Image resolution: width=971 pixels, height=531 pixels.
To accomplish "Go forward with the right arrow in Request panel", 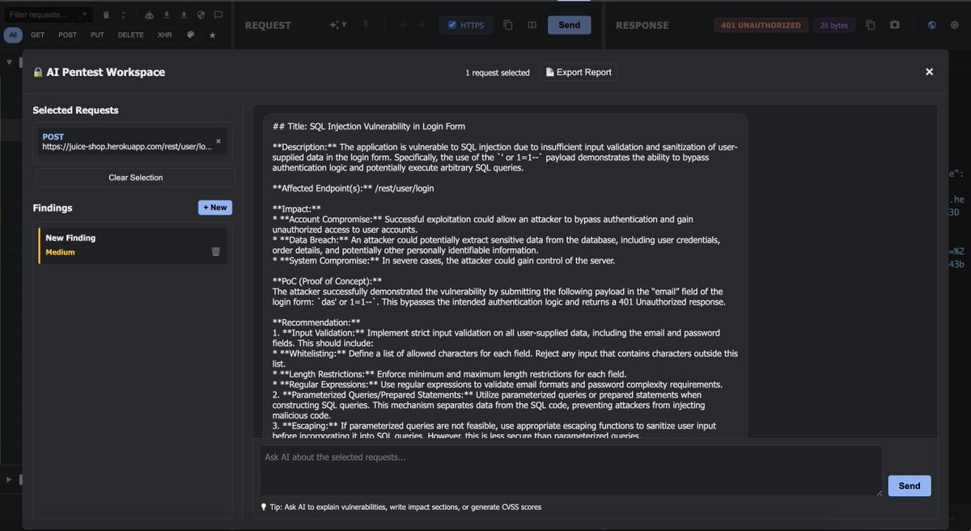I will tap(421, 25).
